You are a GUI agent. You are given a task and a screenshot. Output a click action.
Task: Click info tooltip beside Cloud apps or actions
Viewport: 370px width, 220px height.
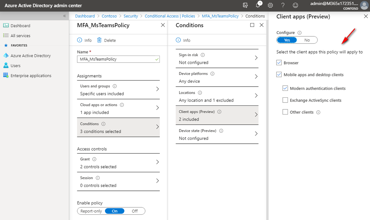point(122,105)
